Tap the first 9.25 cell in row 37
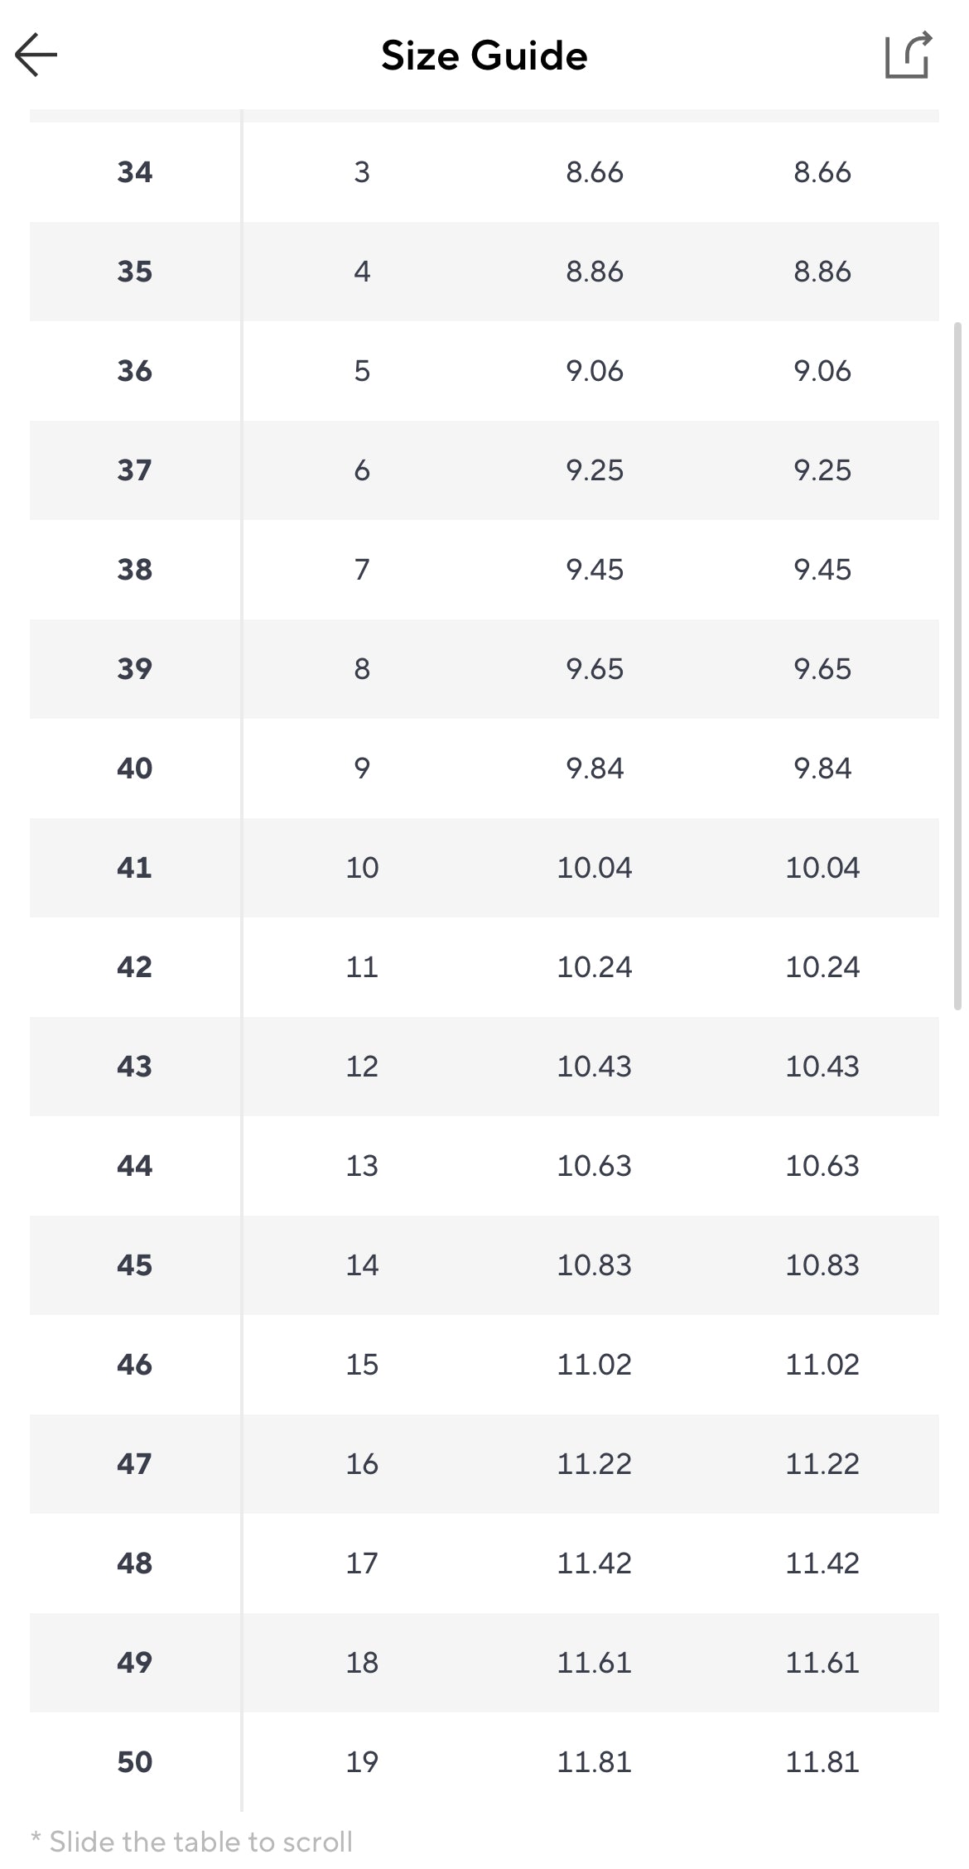This screenshot has height=1869, width=969. pos(595,470)
